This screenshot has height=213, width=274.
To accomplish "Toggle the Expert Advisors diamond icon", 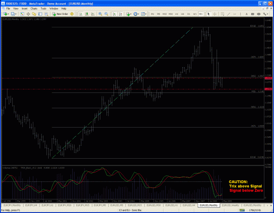I will click(72, 14).
